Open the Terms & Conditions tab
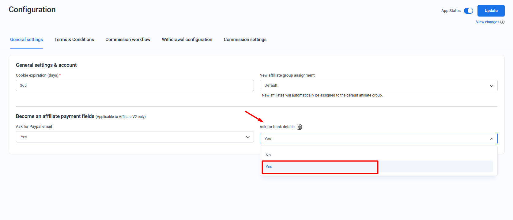The width and height of the screenshot is (513, 220). pyautogui.click(x=74, y=40)
